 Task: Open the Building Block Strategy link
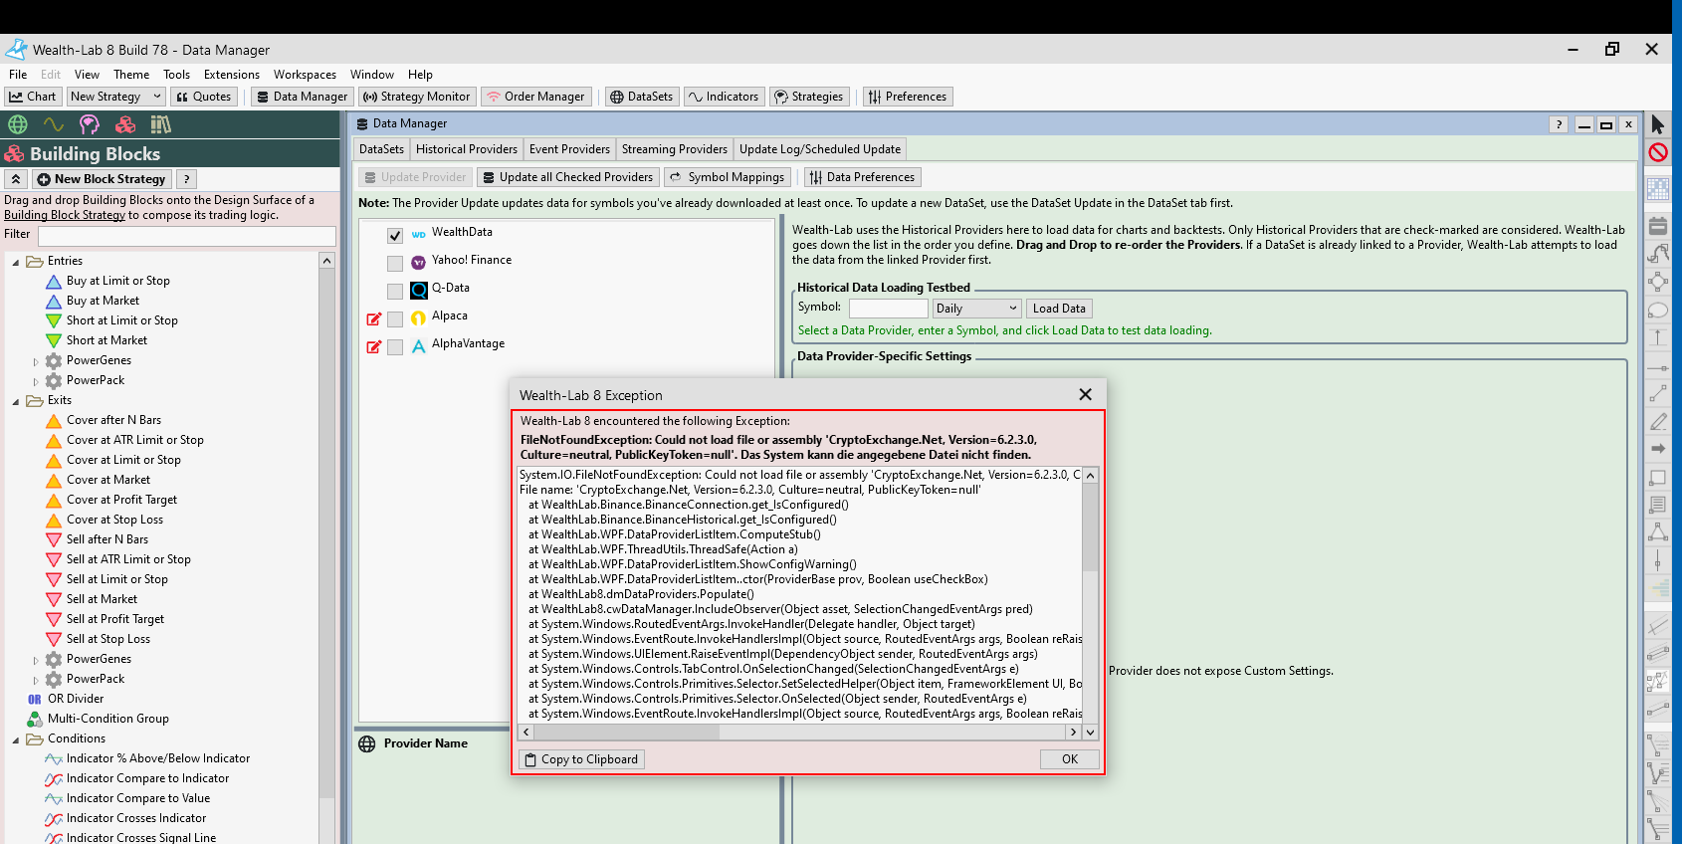coord(65,215)
